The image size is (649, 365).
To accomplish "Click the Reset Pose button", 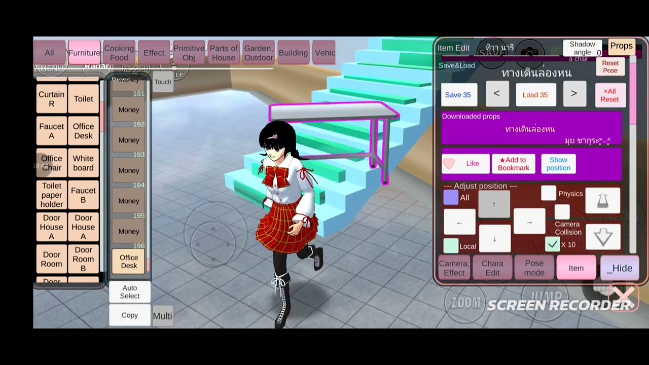I will pyautogui.click(x=610, y=67).
